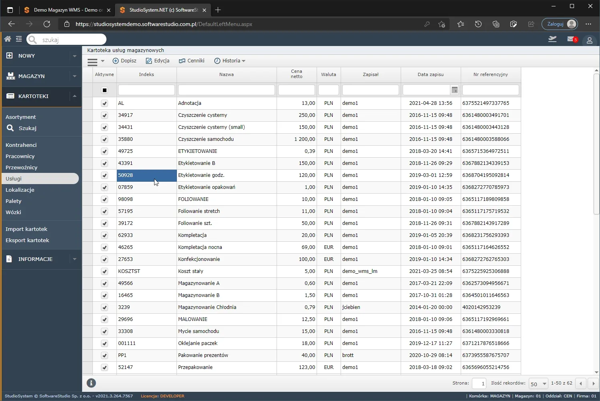Click the info circle icon at bottom
Viewport: 600px width, 401px height.
(x=91, y=383)
